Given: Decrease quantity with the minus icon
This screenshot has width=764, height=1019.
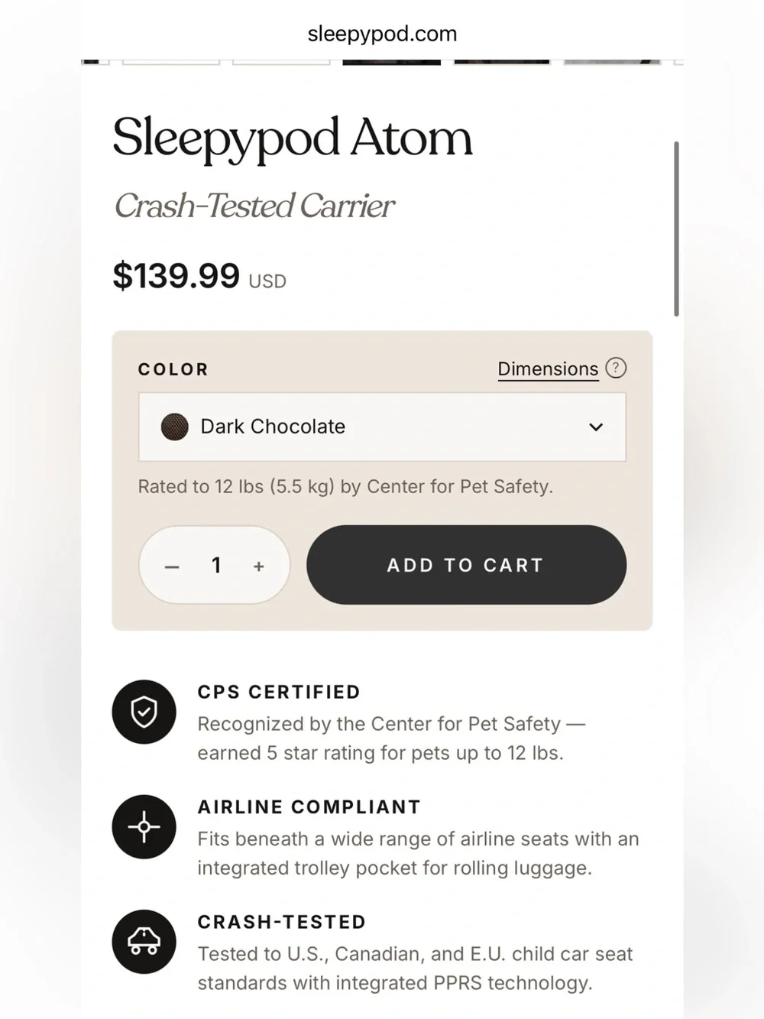Looking at the screenshot, I should [172, 566].
